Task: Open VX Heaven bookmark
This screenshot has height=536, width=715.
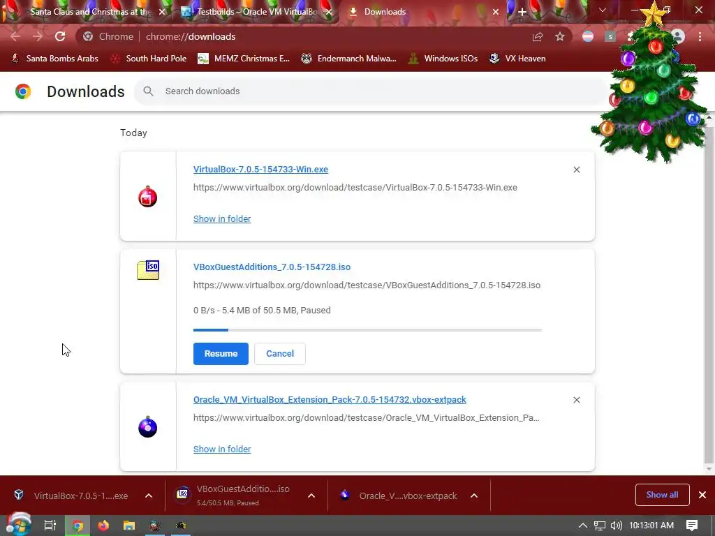Action: coord(517,59)
